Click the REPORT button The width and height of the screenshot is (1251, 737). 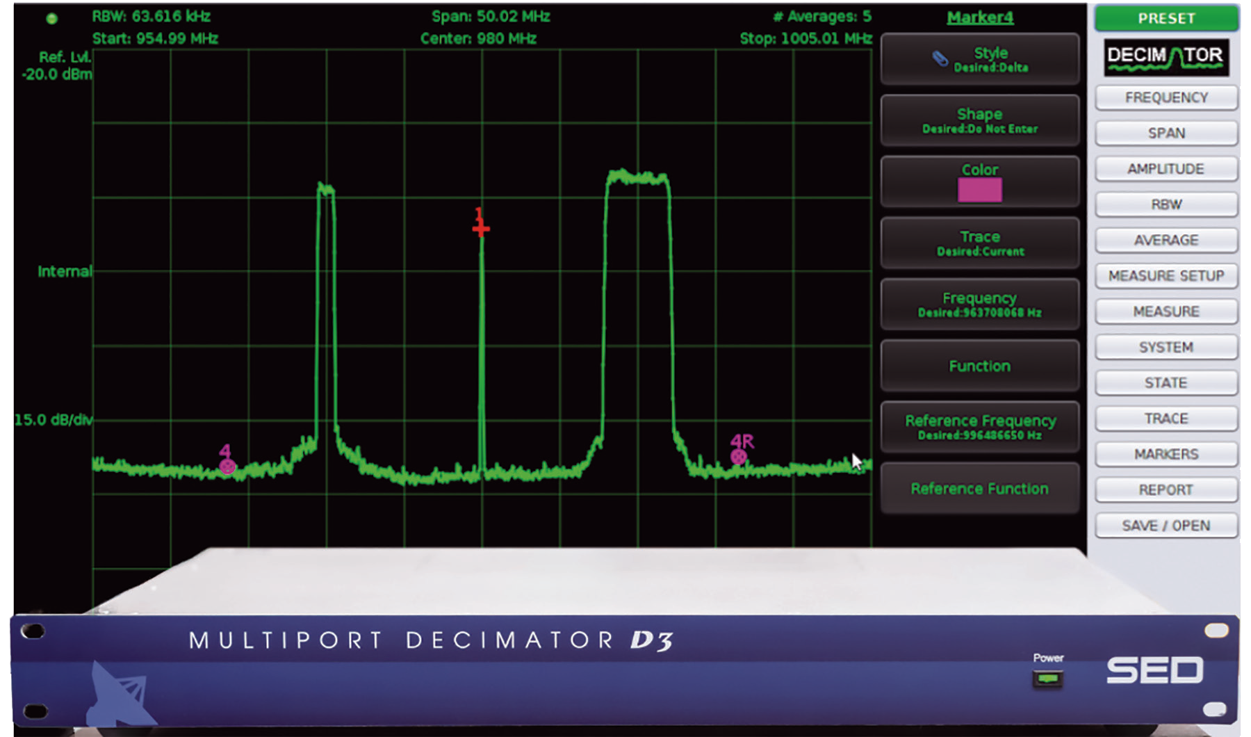pyautogui.click(x=1166, y=490)
